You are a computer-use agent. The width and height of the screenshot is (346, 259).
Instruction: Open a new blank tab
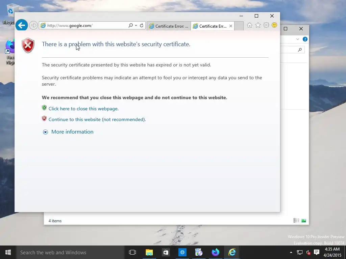pos(239,26)
